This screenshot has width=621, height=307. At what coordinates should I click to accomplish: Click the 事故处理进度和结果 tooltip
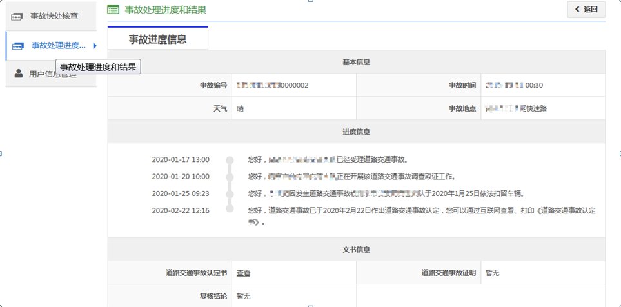[x=98, y=67]
